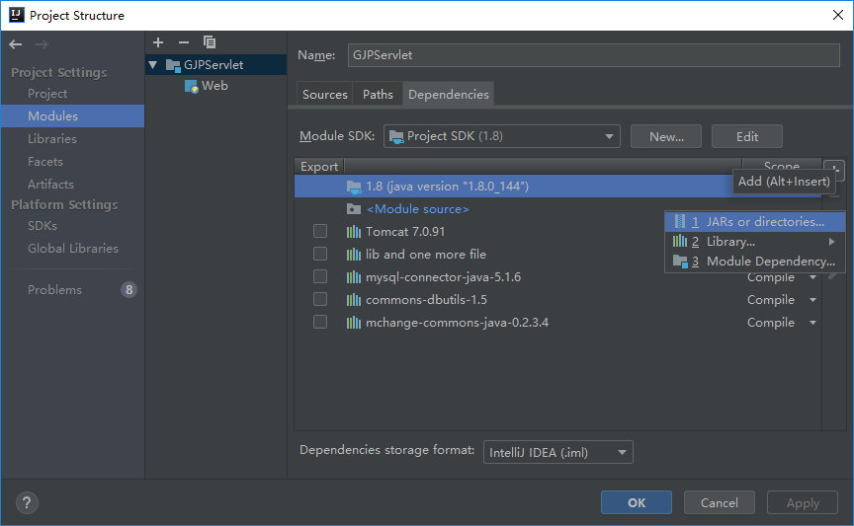Enable export for mysql-connector-java-5.1.6
854x526 pixels.
coord(320,277)
